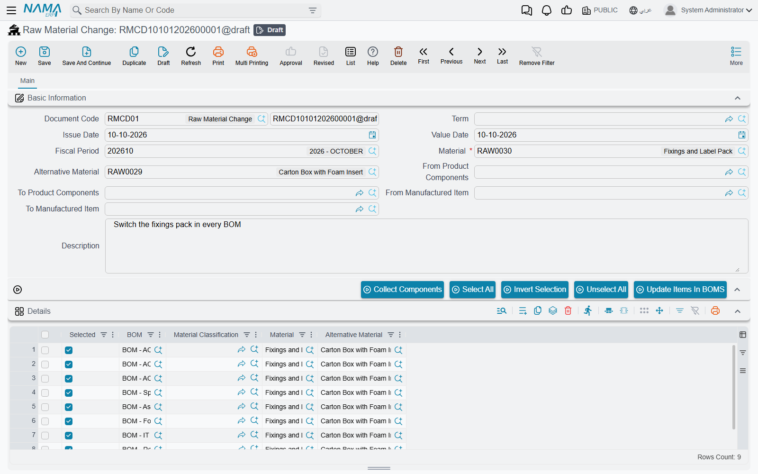Viewport: 758px width, 474px height.
Task: Open the chat messages icon
Action: coord(527,10)
